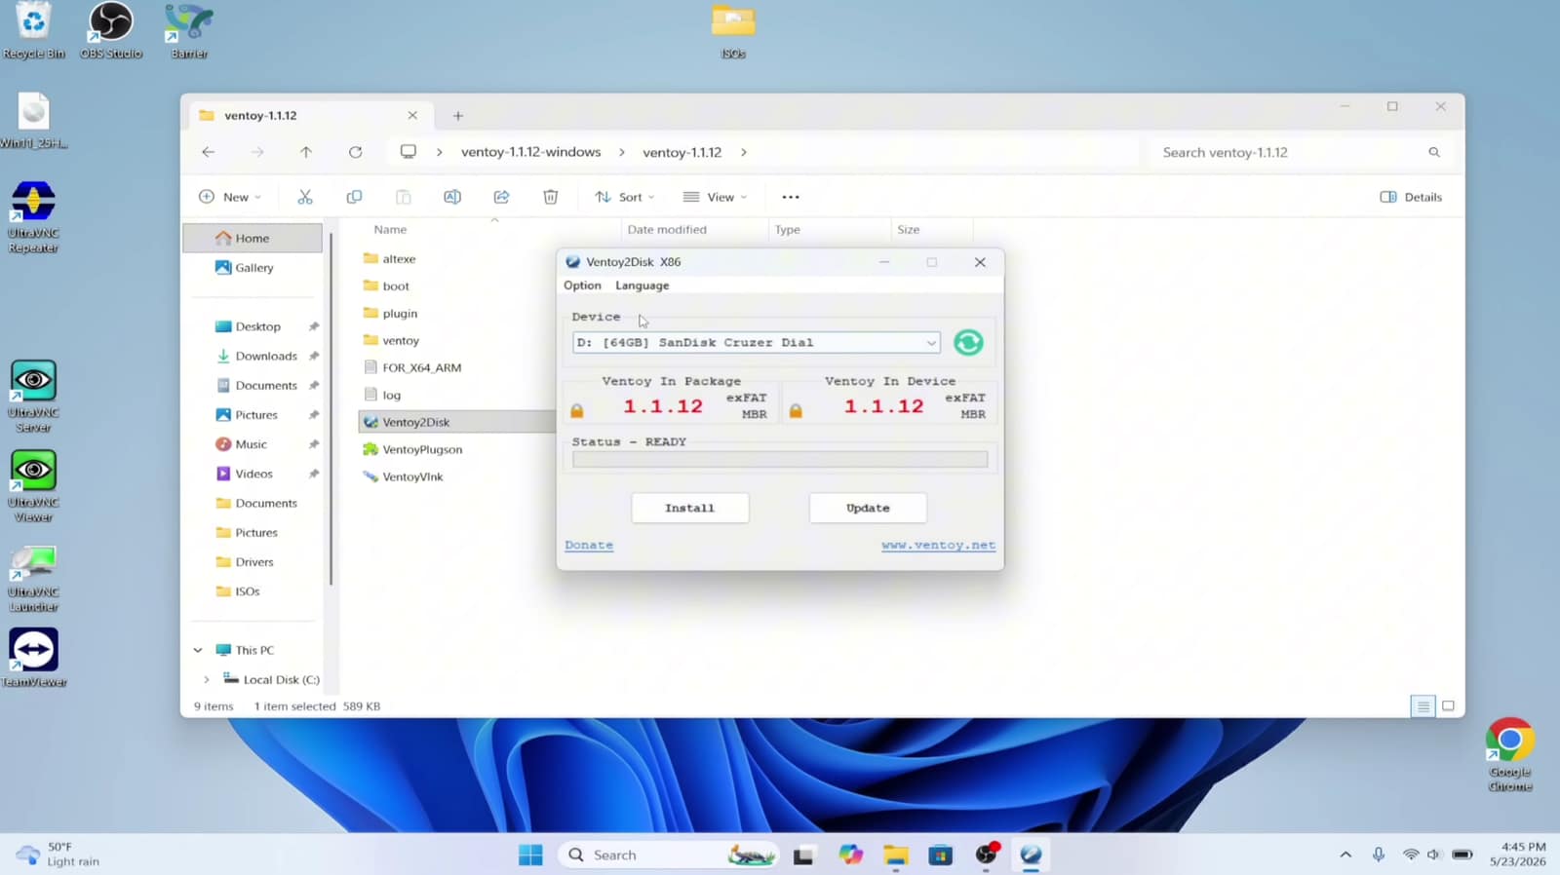1560x875 pixels.
Task: Refresh the Explorer folder view
Action: [355, 152]
